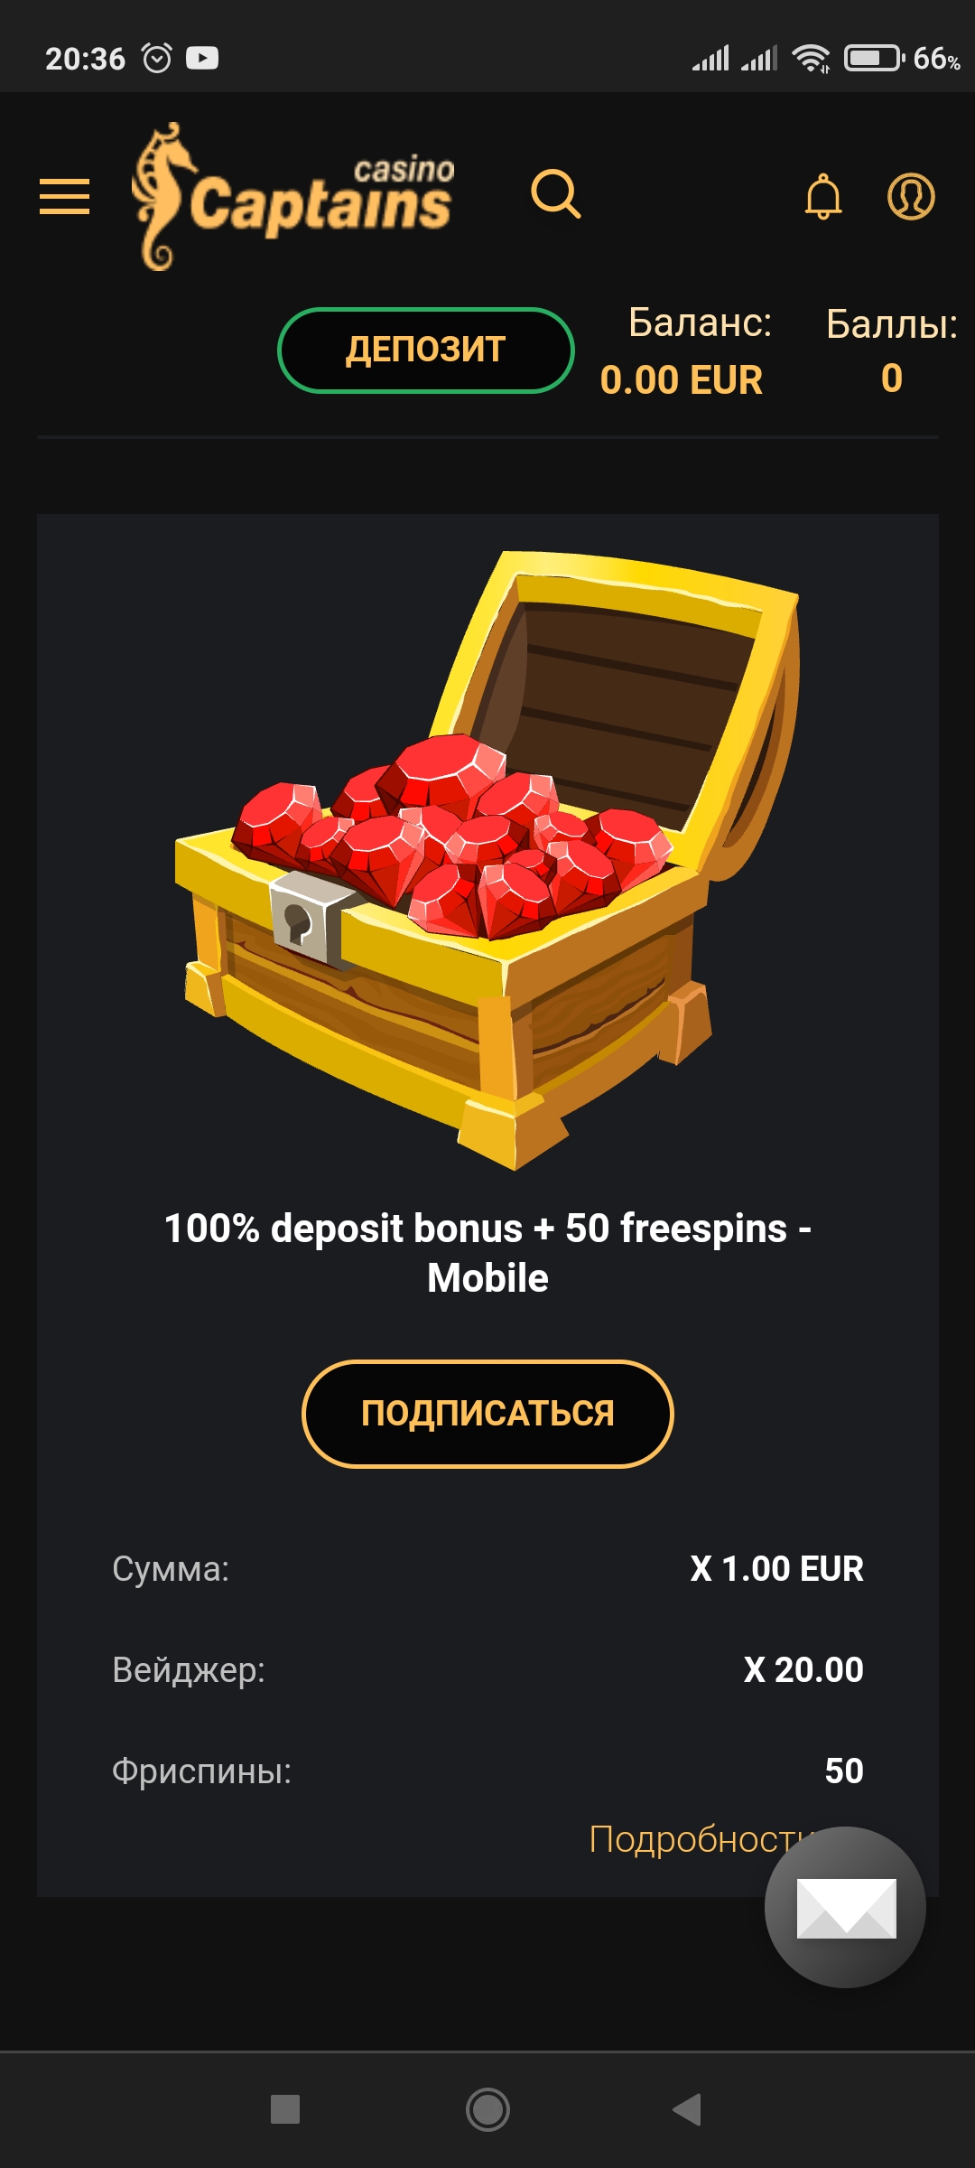The image size is (975, 2168).
Task: Tap the battery indicator icon
Action: pyautogui.click(x=874, y=58)
